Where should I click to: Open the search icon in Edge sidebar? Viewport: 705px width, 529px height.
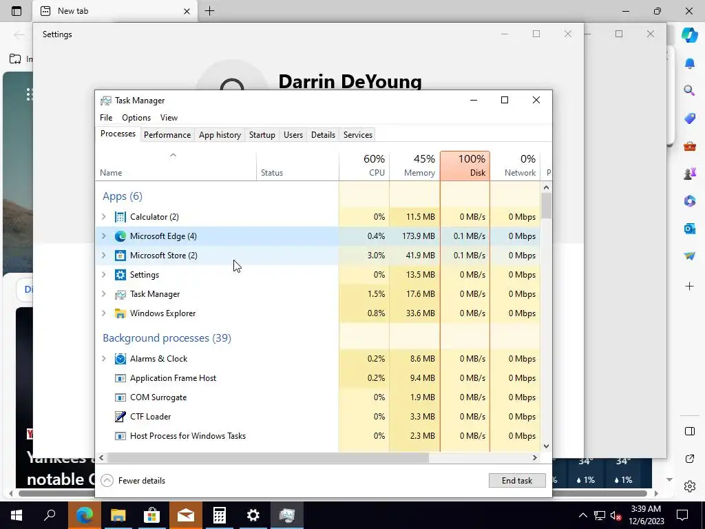689,90
